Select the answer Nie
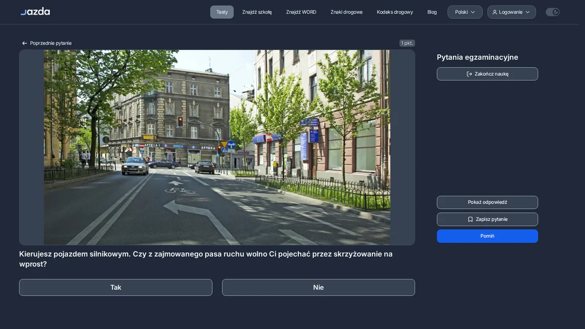Image resolution: width=585 pixels, height=329 pixels. pos(318,288)
